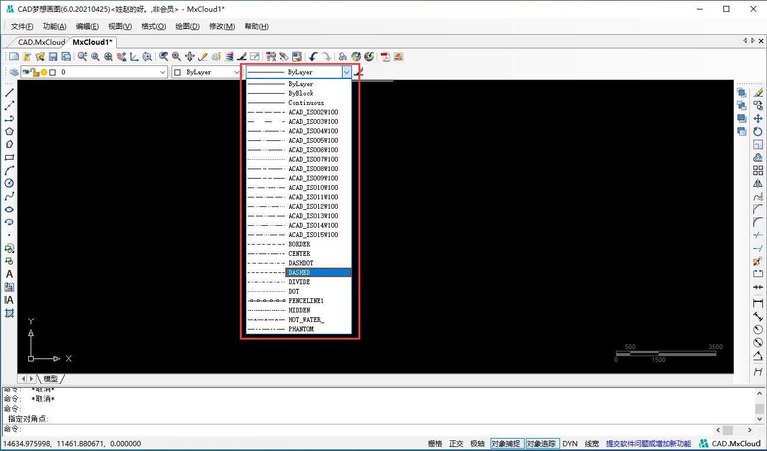
Task: Select the Offset tool
Action: pos(758,157)
